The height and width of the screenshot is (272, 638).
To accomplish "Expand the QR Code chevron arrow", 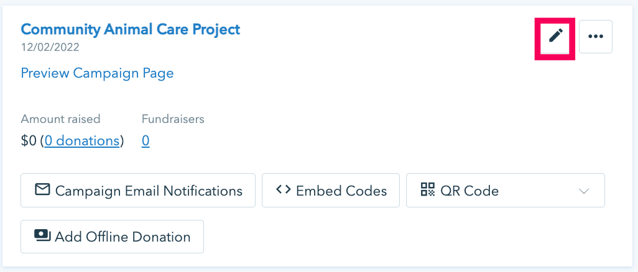I will 584,191.
